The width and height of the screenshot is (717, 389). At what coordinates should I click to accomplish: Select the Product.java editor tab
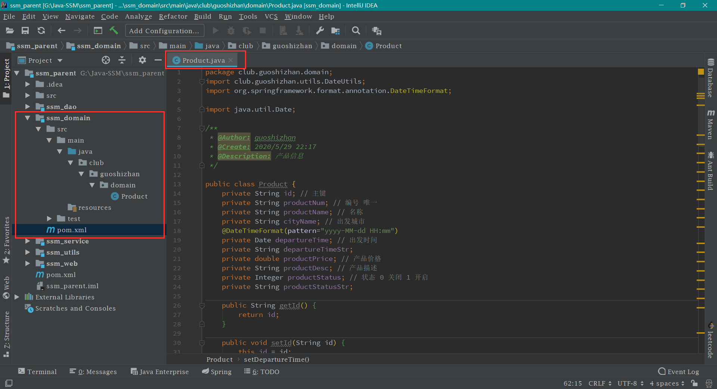tap(204, 60)
